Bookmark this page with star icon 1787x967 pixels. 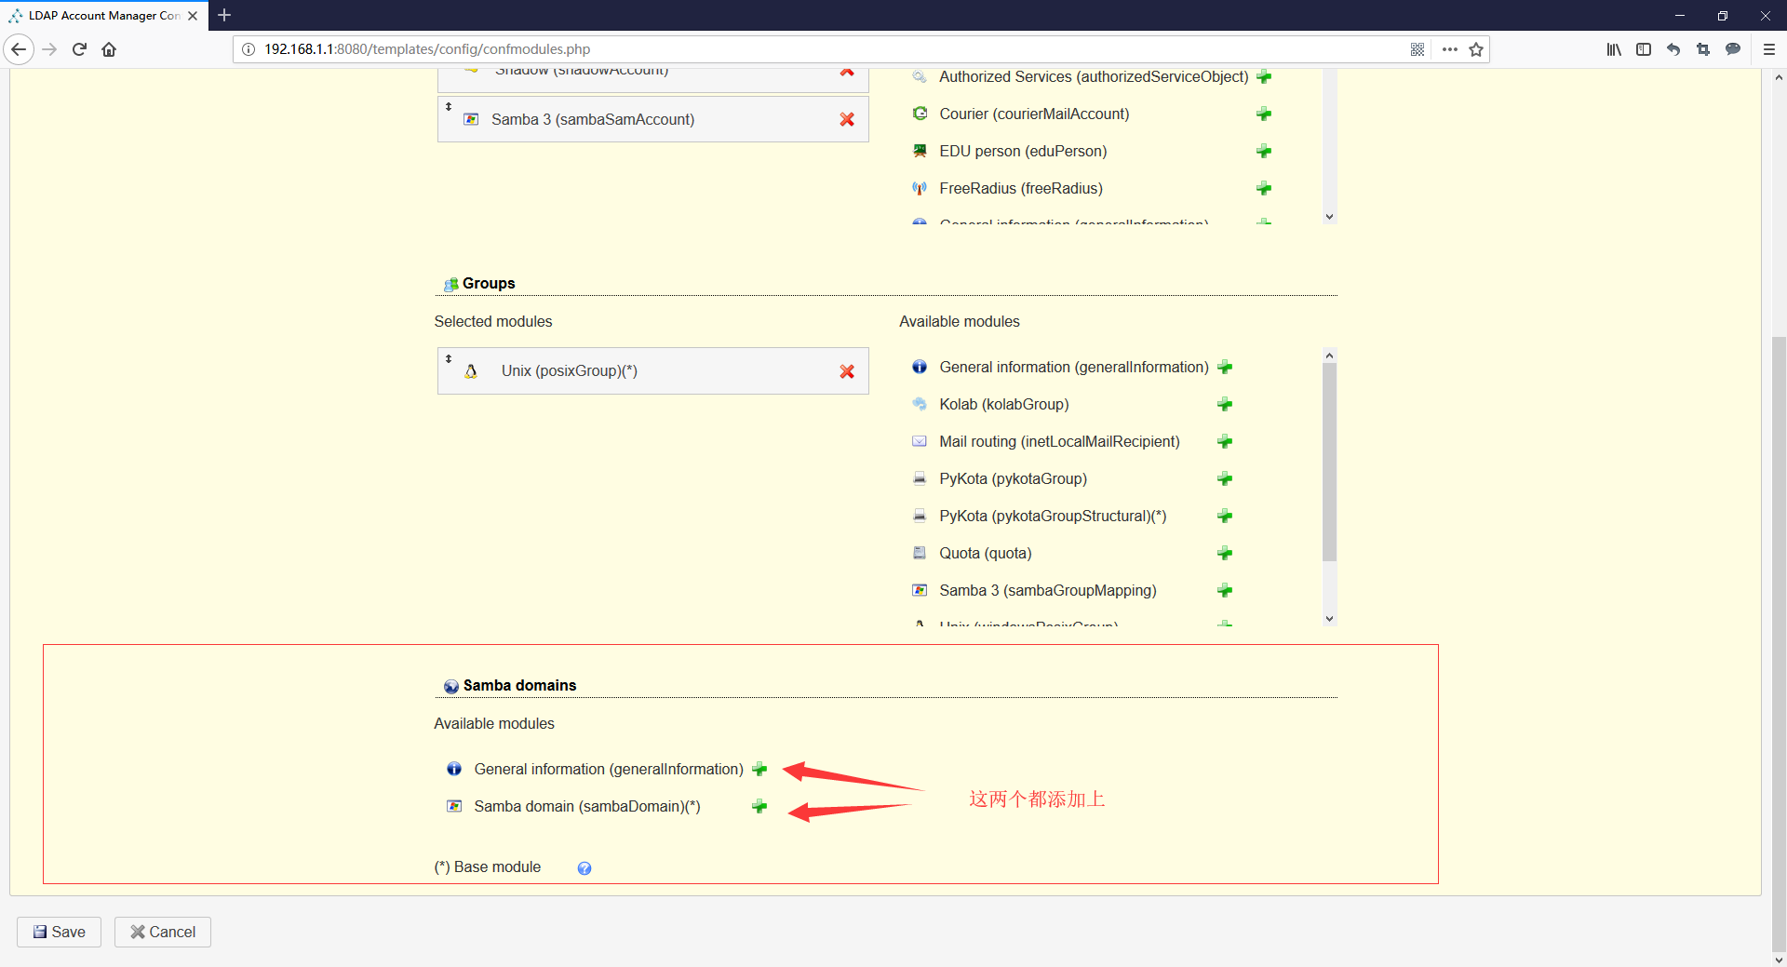coord(1476,49)
